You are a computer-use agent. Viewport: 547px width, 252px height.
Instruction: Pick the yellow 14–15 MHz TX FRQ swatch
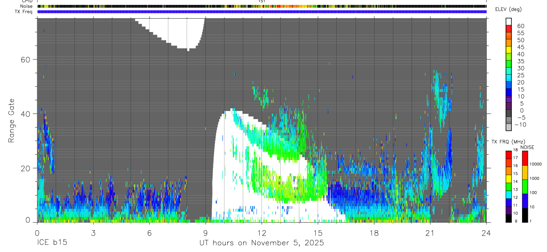509,179
